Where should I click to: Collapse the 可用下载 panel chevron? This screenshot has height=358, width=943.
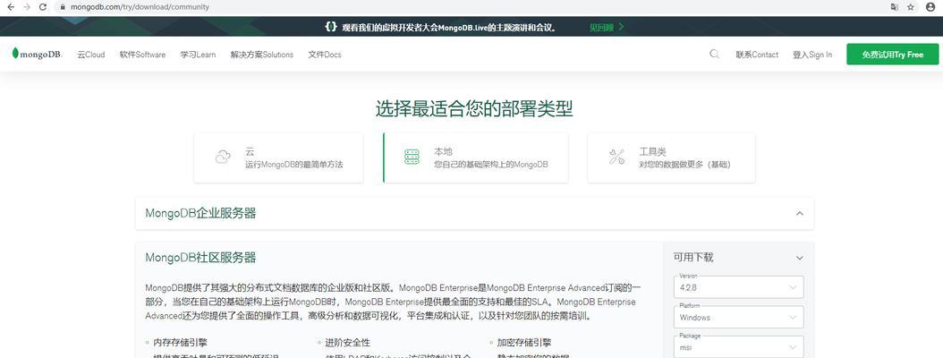pos(799,258)
